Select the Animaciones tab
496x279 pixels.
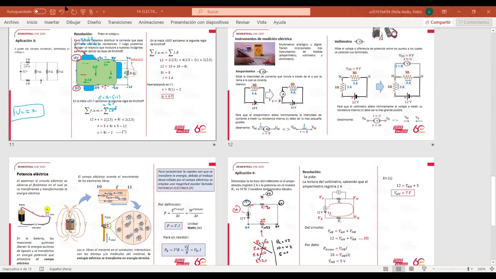coord(151,22)
